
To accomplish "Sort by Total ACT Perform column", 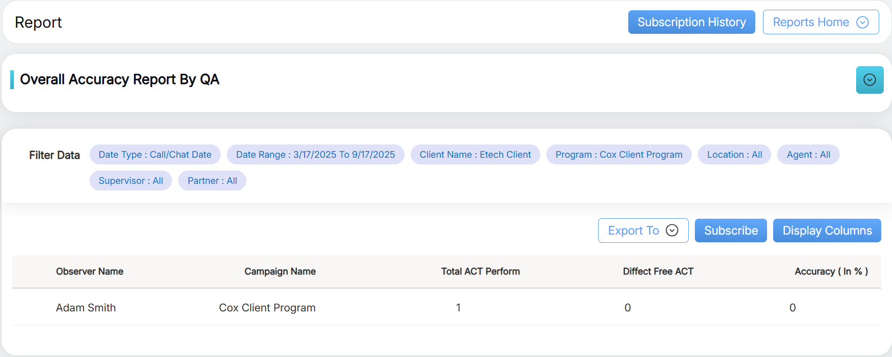I will point(480,271).
